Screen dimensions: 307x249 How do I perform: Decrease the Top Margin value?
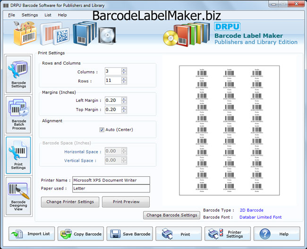[x=124, y=111]
